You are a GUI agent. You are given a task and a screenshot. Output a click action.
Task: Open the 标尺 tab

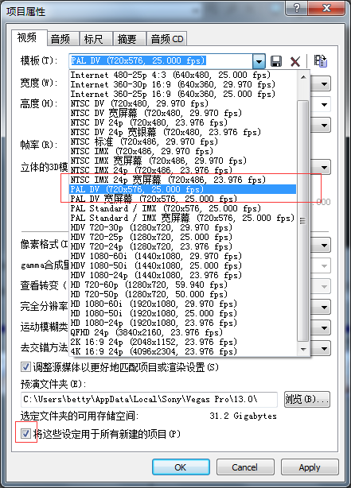93,39
